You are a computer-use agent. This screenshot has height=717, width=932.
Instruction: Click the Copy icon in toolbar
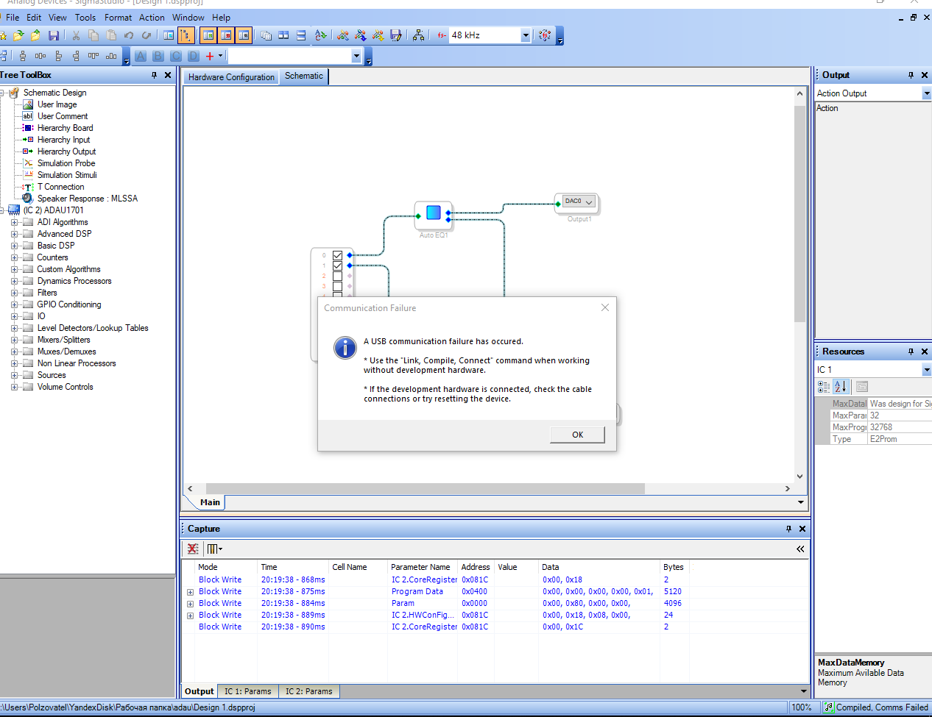93,35
